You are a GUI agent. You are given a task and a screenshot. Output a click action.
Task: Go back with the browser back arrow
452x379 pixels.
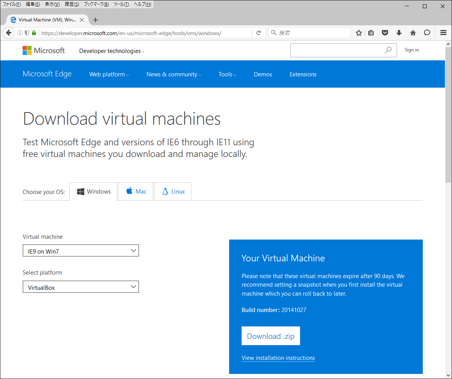(x=9, y=33)
